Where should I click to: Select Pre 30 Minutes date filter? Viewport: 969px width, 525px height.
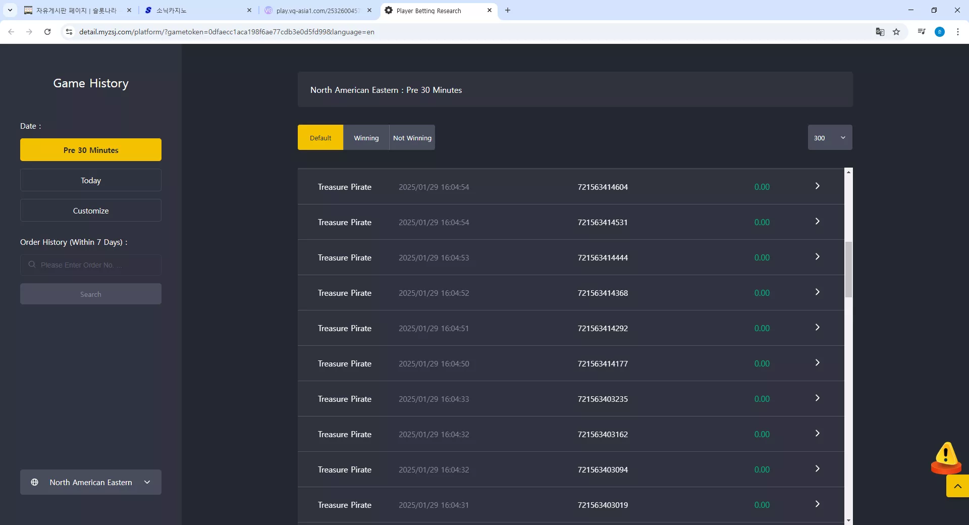pyautogui.click(x=91, y=150)
